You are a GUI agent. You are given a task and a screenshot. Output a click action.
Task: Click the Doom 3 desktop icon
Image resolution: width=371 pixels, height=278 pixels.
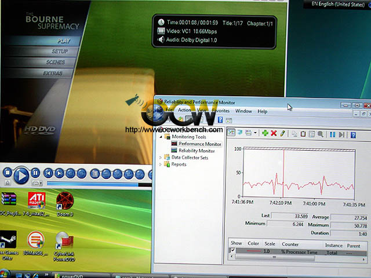click(x=65, y=204)
